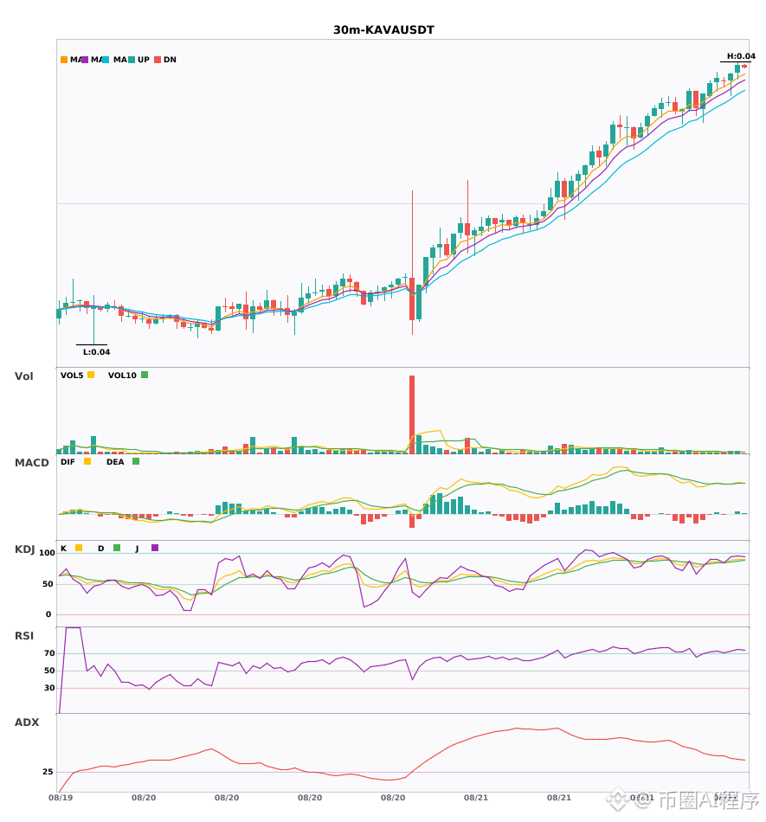Click the green D legend swatch
Image resolution: width=766 pixels, height=822 pixels.
point(117,548)
